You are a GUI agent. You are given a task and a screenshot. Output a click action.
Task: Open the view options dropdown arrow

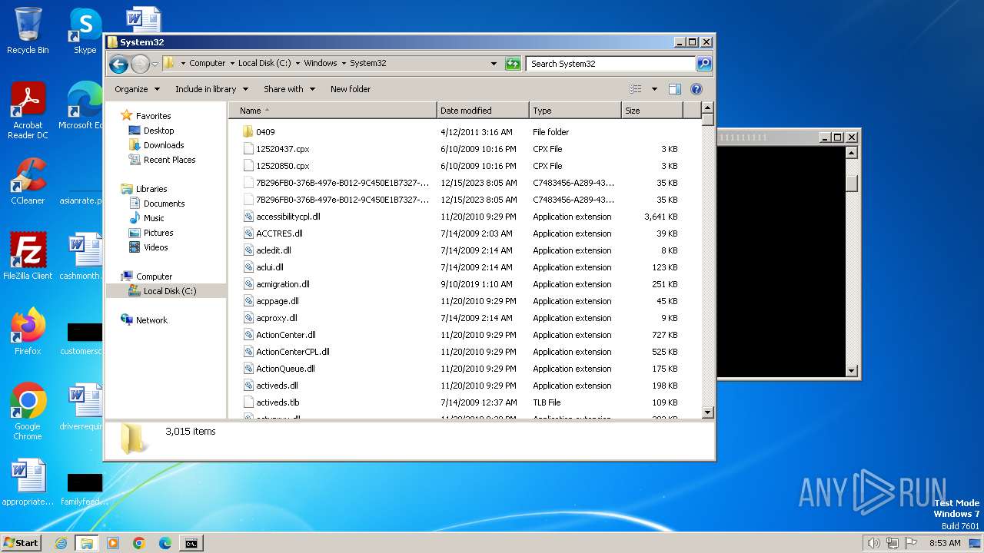pos(654,89)
